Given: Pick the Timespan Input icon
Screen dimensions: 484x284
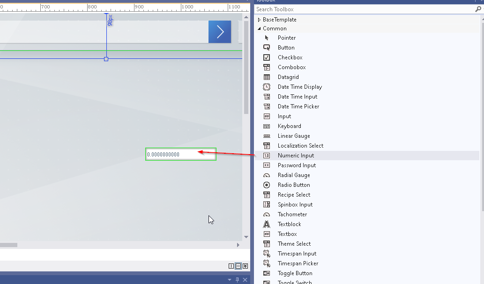Looking at the screenshot, I should point(267,254).
